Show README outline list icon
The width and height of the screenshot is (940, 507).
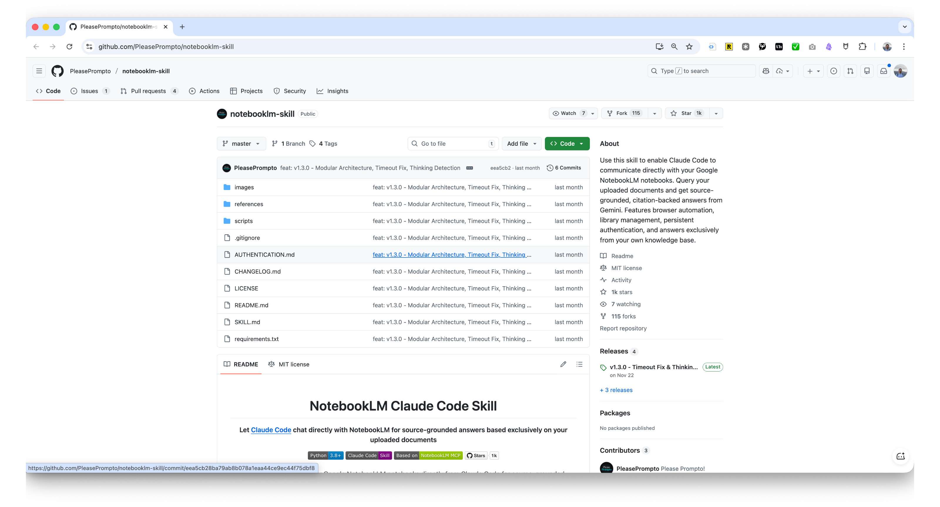point(579,364)
